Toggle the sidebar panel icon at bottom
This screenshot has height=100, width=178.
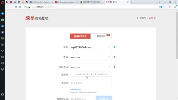pos(3,94)
